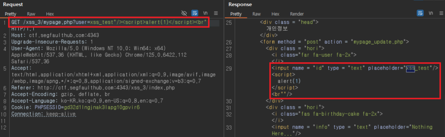The height and width of the screenshot is (137, 445).
Task: Switch to the Hex tab in Request panel
Action: pos(50,14)
